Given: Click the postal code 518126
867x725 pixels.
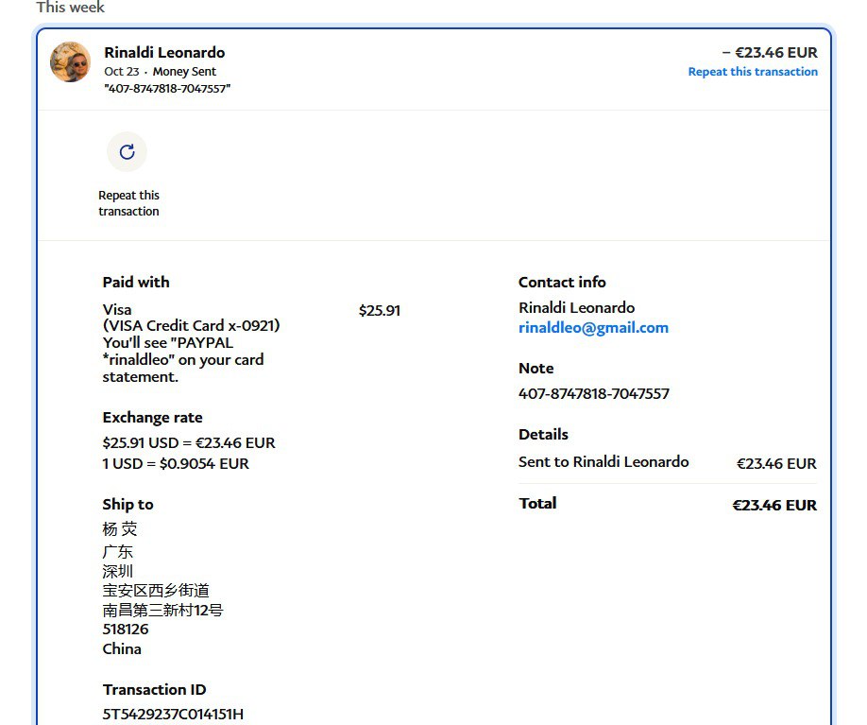Looking at the screenshot, I should [x=126, y=629].
